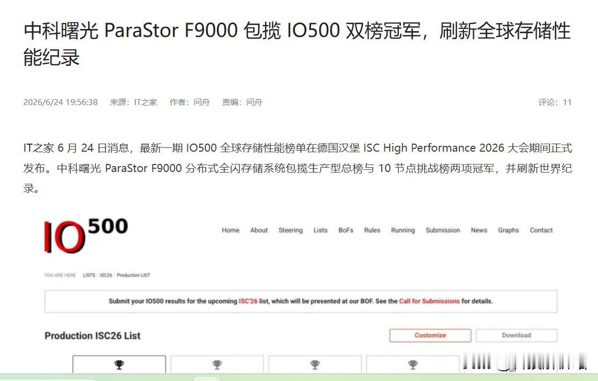Go to the Steering page
The width and height of the screenshot is (598, 381).
click(290, 230)
